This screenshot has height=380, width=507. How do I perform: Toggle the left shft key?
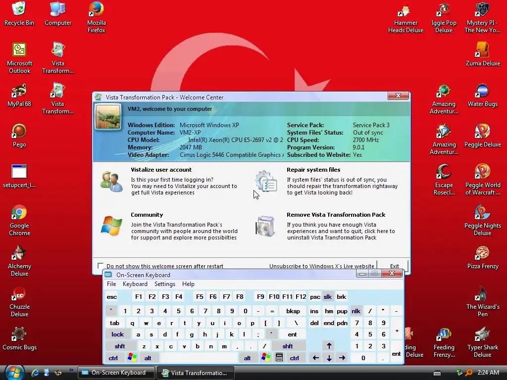tap(120, 346)
